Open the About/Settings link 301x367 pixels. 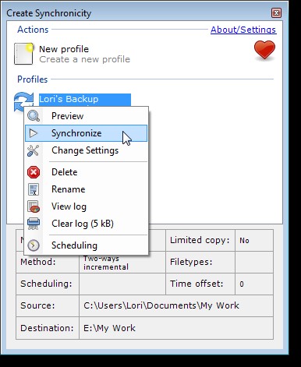[243, 30]
